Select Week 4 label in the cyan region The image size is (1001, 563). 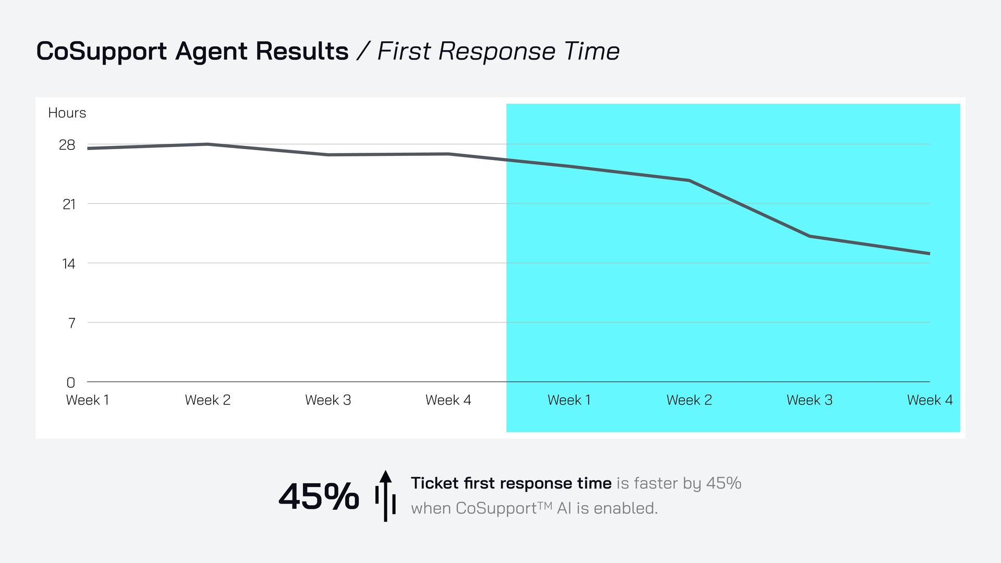(x=930, y=400)
